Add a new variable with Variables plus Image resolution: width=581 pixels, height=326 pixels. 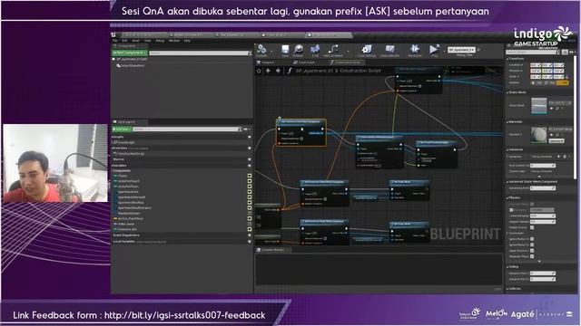pos(250,166)
